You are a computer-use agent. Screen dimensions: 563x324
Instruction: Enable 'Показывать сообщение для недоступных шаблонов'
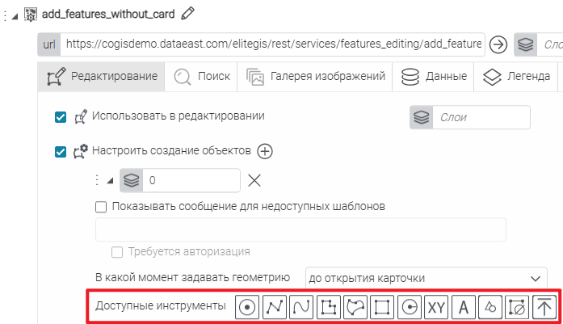point(101,206)
